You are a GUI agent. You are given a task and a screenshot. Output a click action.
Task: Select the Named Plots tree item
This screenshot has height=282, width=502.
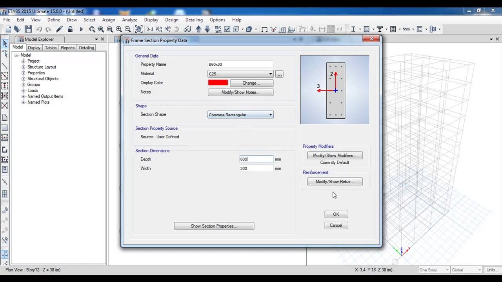pos(38,102)
